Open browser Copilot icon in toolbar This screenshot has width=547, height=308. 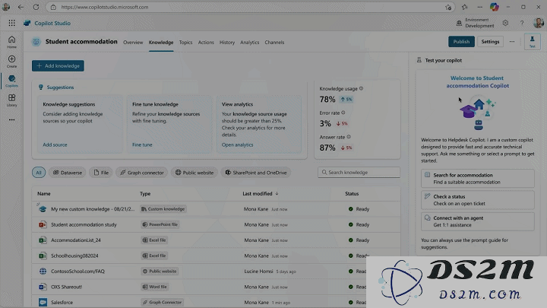click(x=494, y=7)
